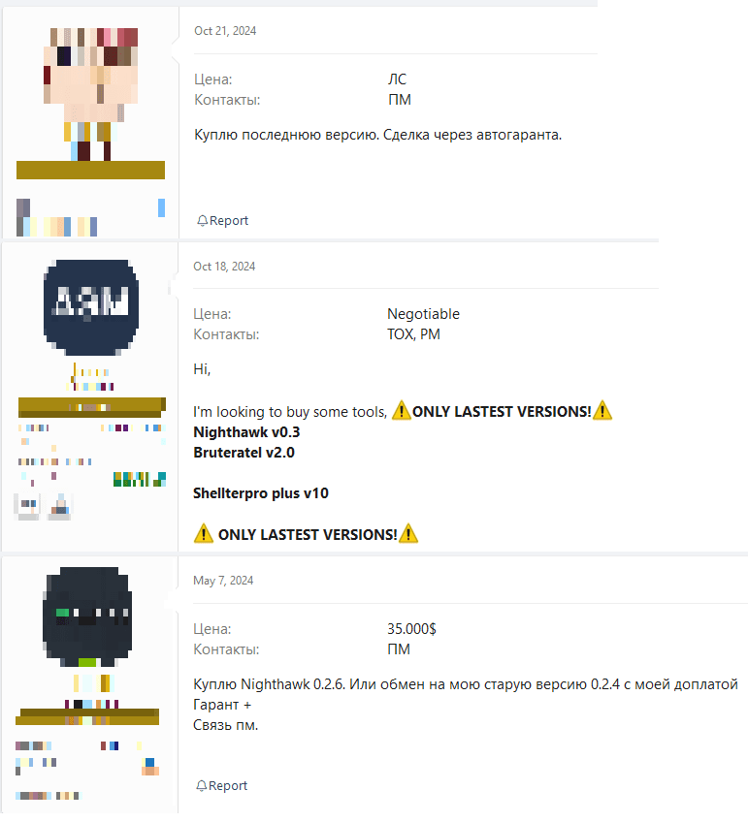Open the ARM avatar of the Oct 18 poster
The image size is (748, 822).
click(x=91, y=307)
